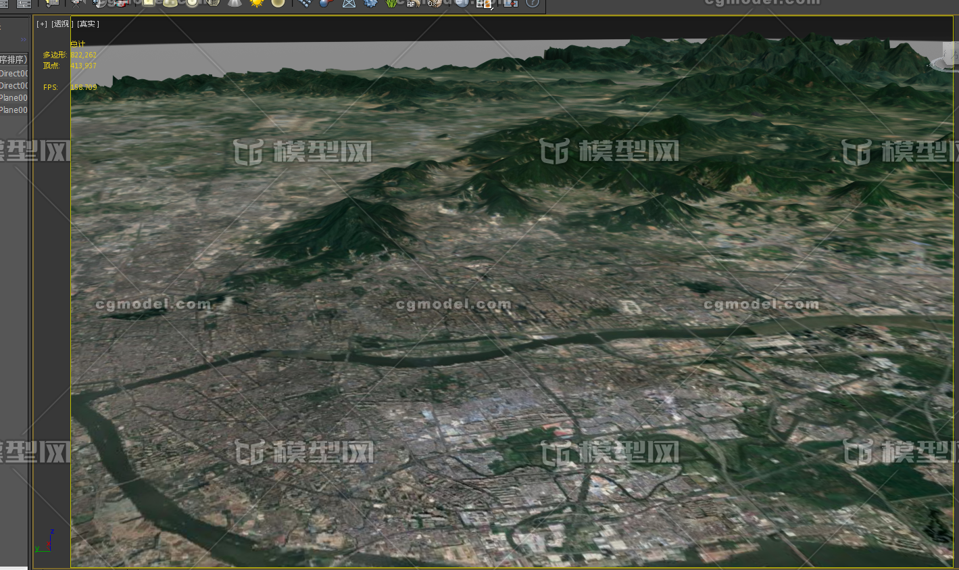Click the 序排序 sort column header
This screenshot has width=959, height=570.
point(14,60)
